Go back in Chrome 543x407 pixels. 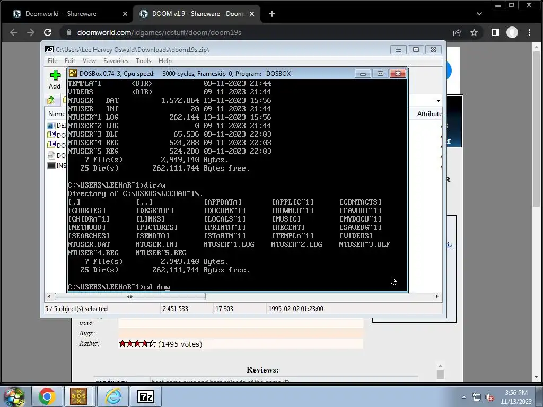(x=14, y=32)
